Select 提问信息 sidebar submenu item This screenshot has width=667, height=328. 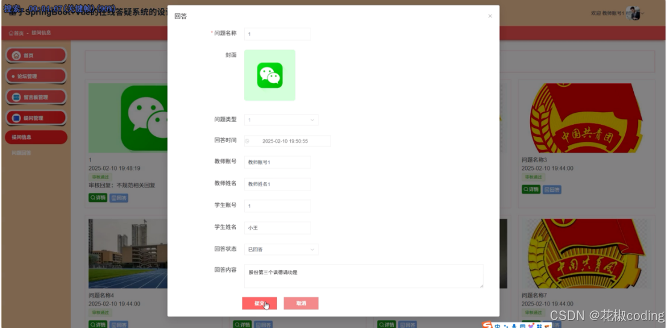tap(36, 137)
